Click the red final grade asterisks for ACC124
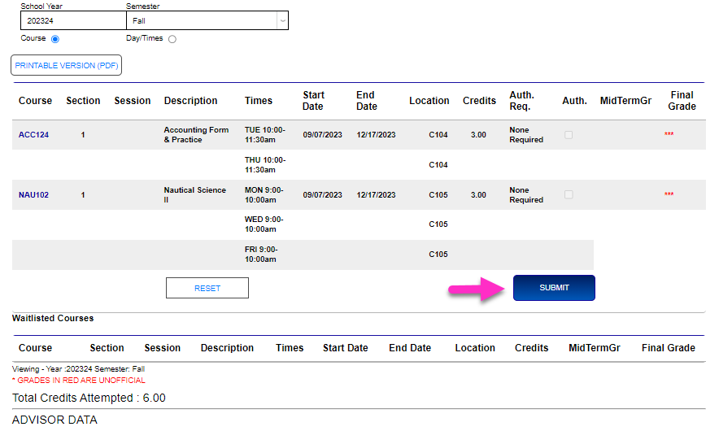719x431 pixels. 669,135
